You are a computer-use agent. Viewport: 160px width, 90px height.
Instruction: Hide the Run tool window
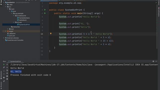coord(156,61)
